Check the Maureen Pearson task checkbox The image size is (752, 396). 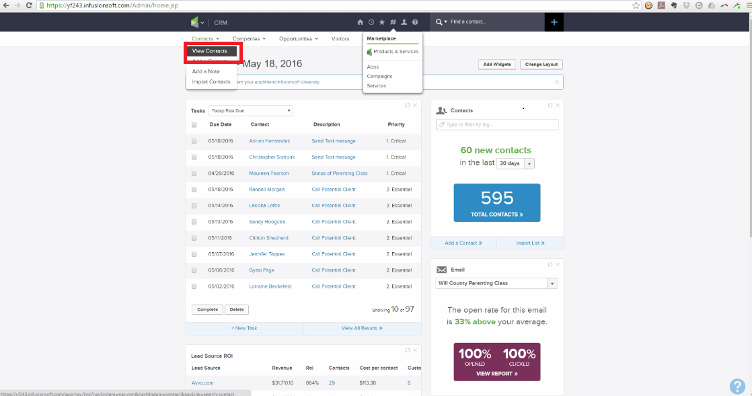[194, 173]
